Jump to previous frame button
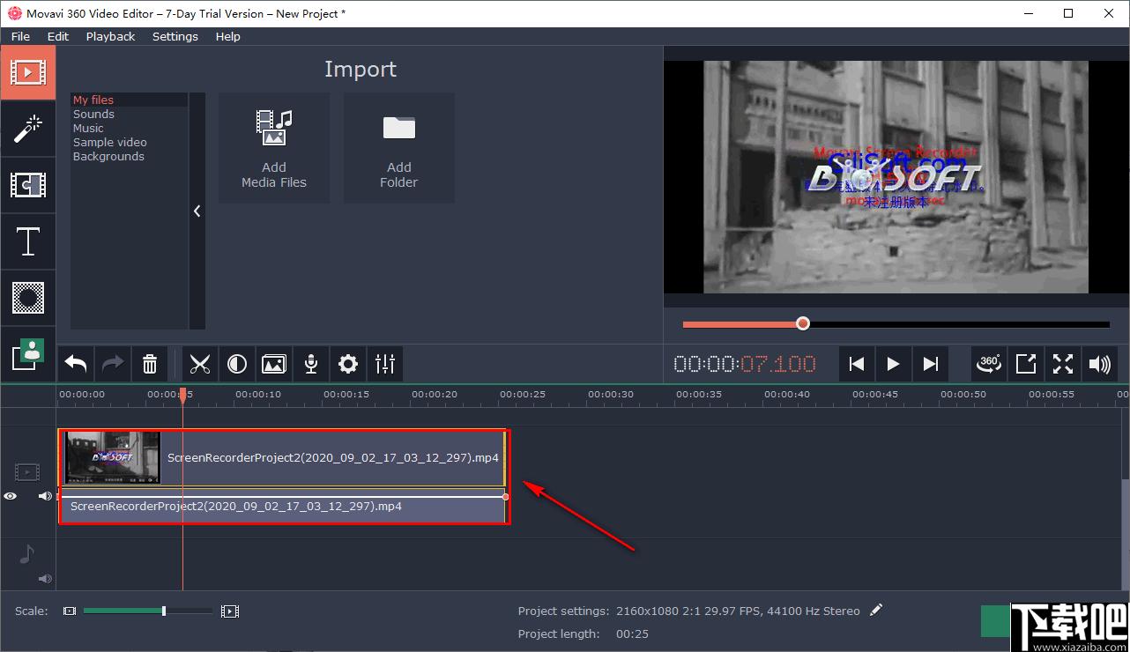The image size is (1130, 652). 856,364
